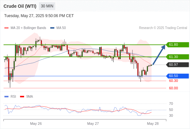Click the MA 20 Bollinger Bands pink swatch
The width and height of the screenshot is (190, 129).
[6, 28]
